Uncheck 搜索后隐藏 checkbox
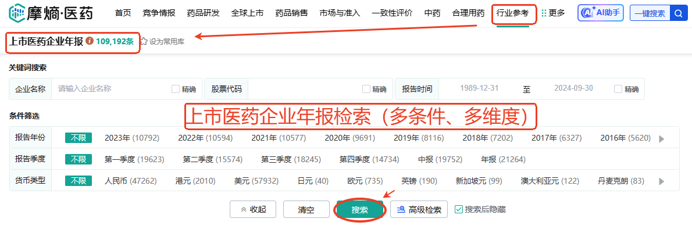 coord(459,209)
